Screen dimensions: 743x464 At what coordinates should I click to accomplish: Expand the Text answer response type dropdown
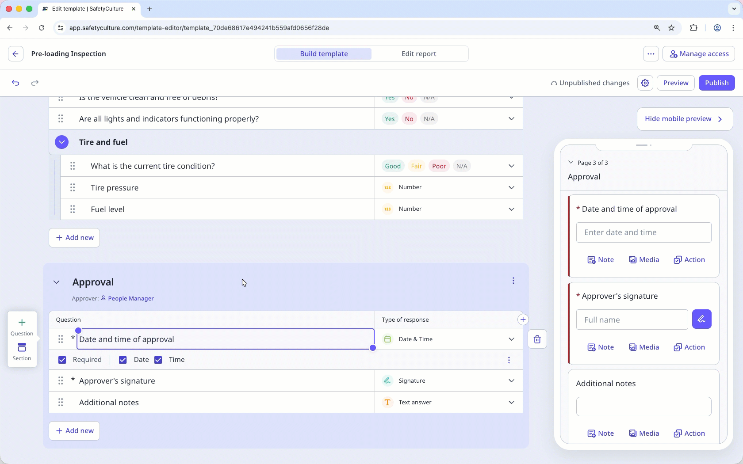coord(511,403)
